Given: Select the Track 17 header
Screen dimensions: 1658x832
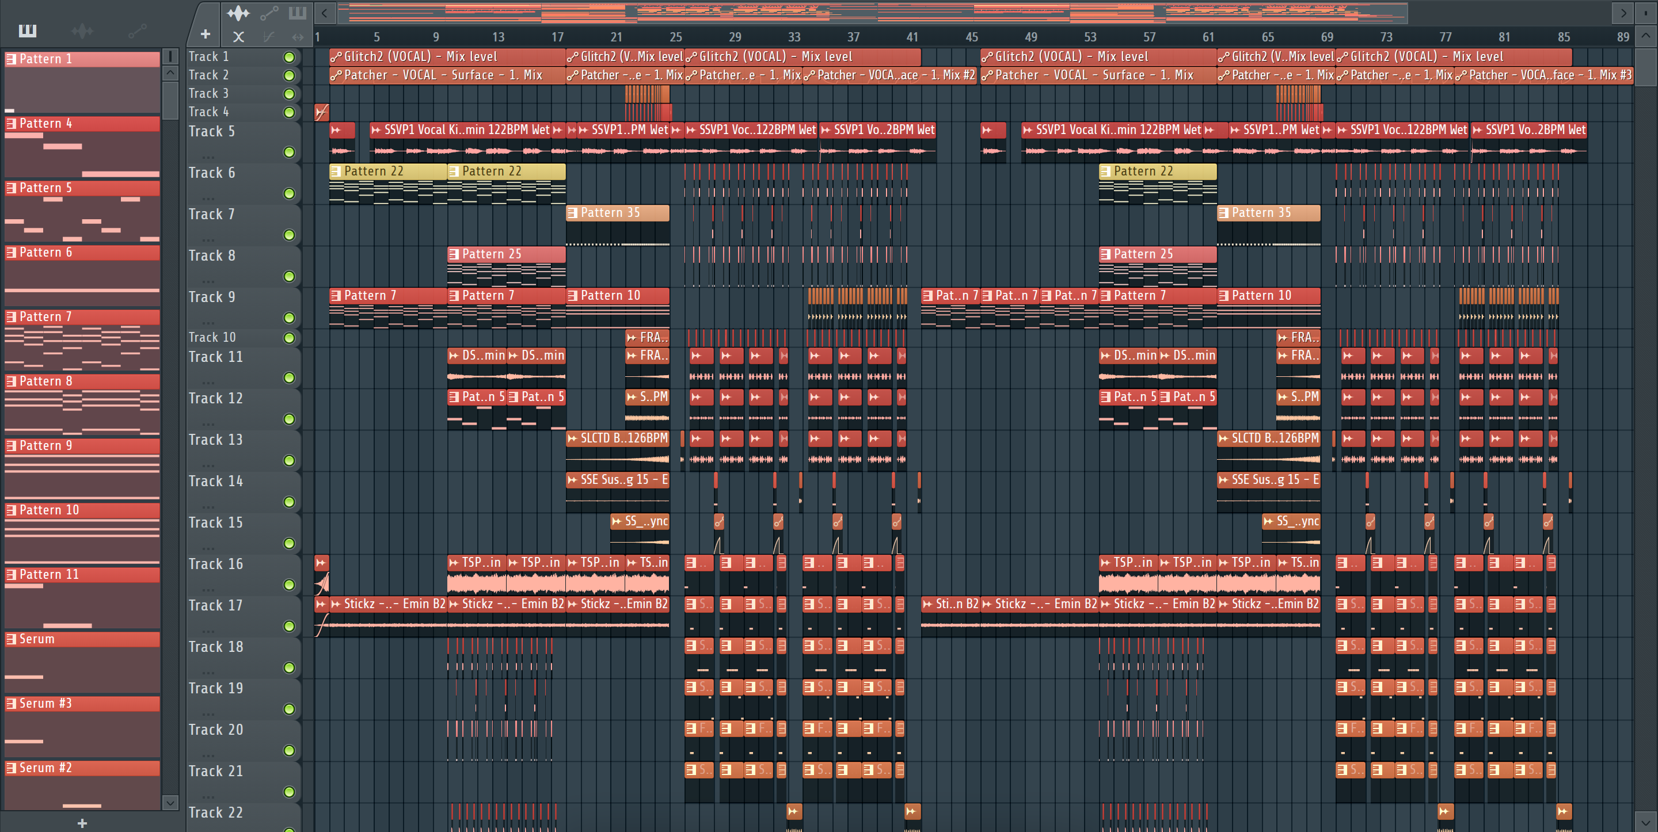Looking at the screenshot, I should pos(244,616).
